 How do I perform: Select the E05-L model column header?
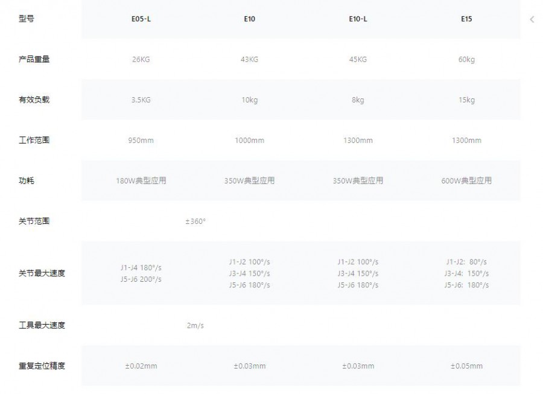click(x=141, y=19)
